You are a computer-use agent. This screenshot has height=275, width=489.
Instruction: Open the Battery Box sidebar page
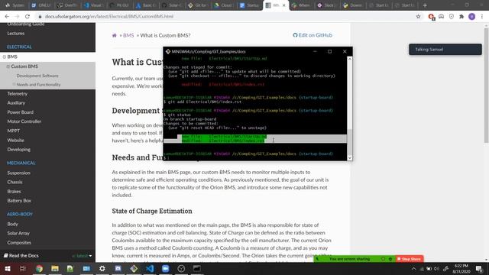[19, 201]
